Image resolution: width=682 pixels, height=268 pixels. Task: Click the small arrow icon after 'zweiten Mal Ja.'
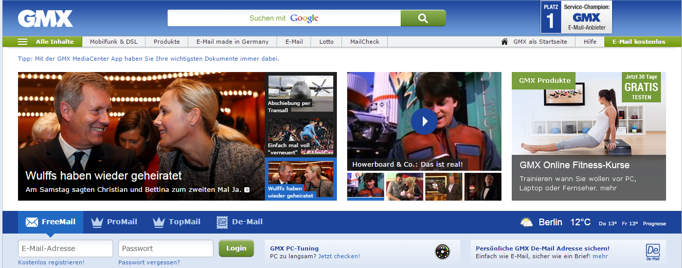tap(247, 190)
